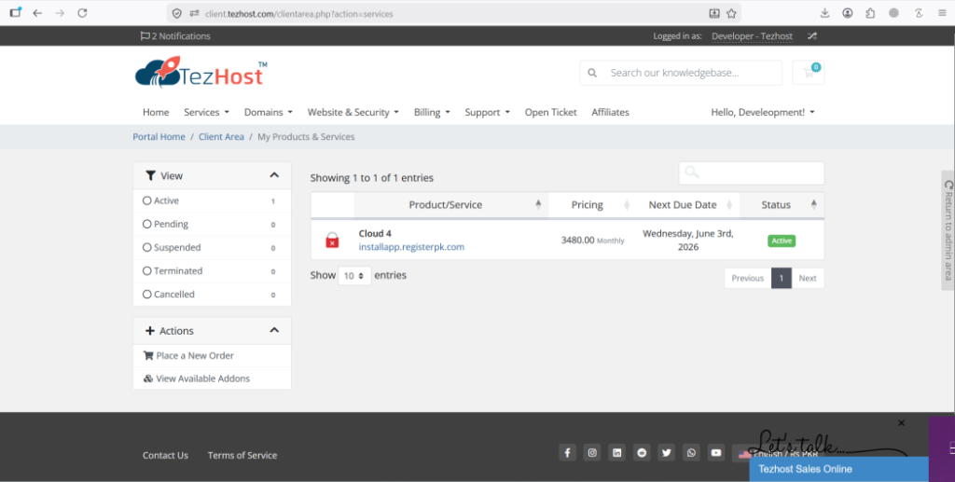Screen dimensions: 955x482
Task: Sort by Pricing column header
Action: [x=592, y=205]
